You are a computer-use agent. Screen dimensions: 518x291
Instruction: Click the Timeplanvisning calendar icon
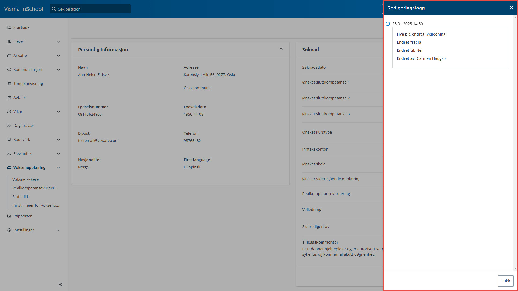9,84
